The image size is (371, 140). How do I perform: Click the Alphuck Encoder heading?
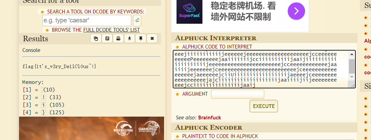point(208,128)
